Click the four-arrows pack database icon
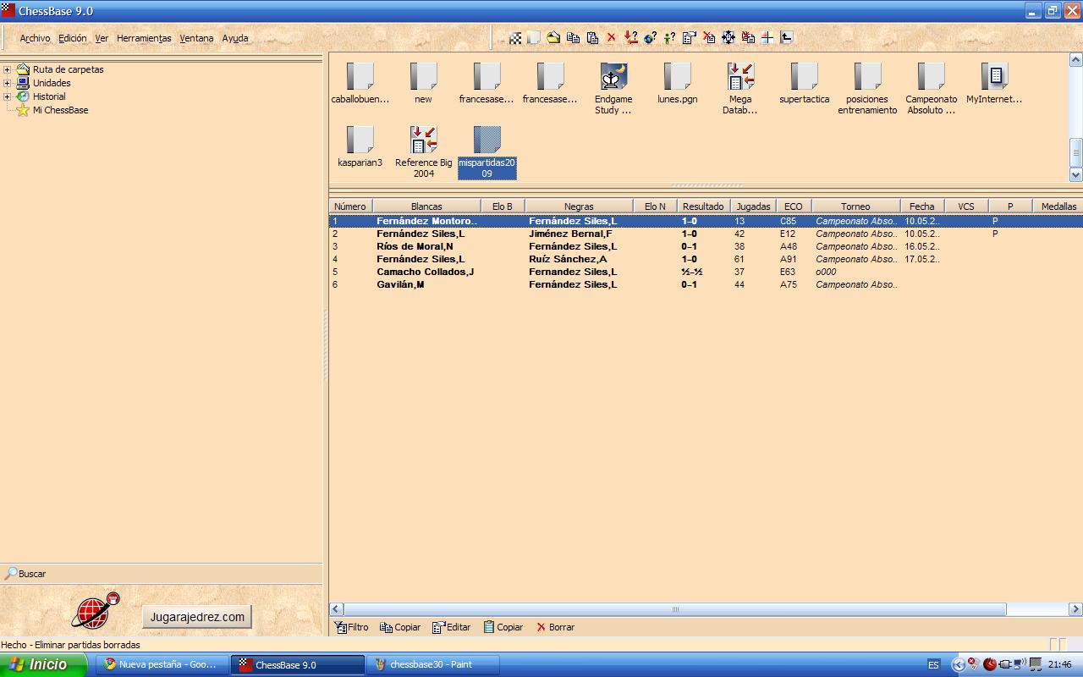Image resolution: width=1083 pixels, height=677 pixels. (x=728, y=37)
